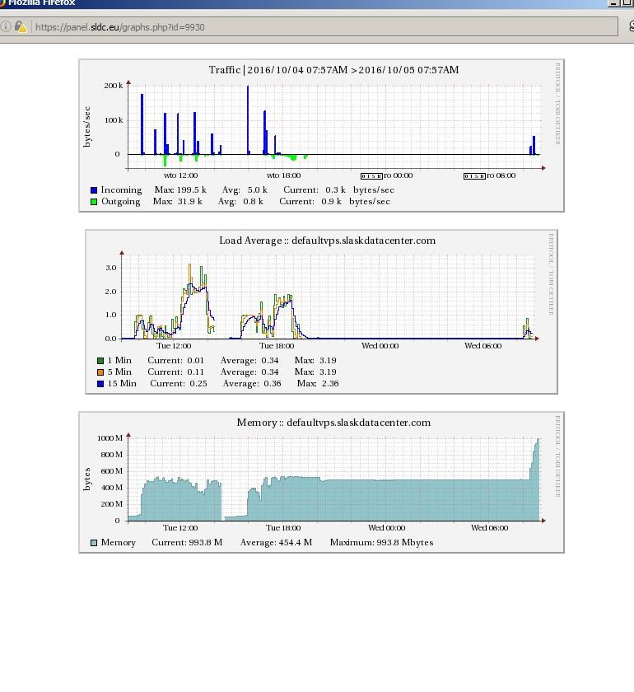Click the '1 Min' legend label
Viewport: 634px width, 692px height.
[x=119, y=360]
